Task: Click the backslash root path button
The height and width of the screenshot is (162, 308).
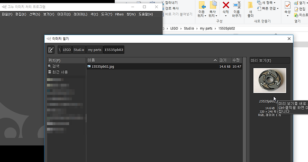Action: 59,50
